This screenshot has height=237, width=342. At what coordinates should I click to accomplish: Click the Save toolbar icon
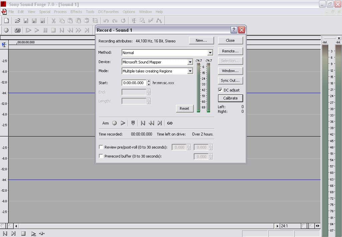coord(26,21)
